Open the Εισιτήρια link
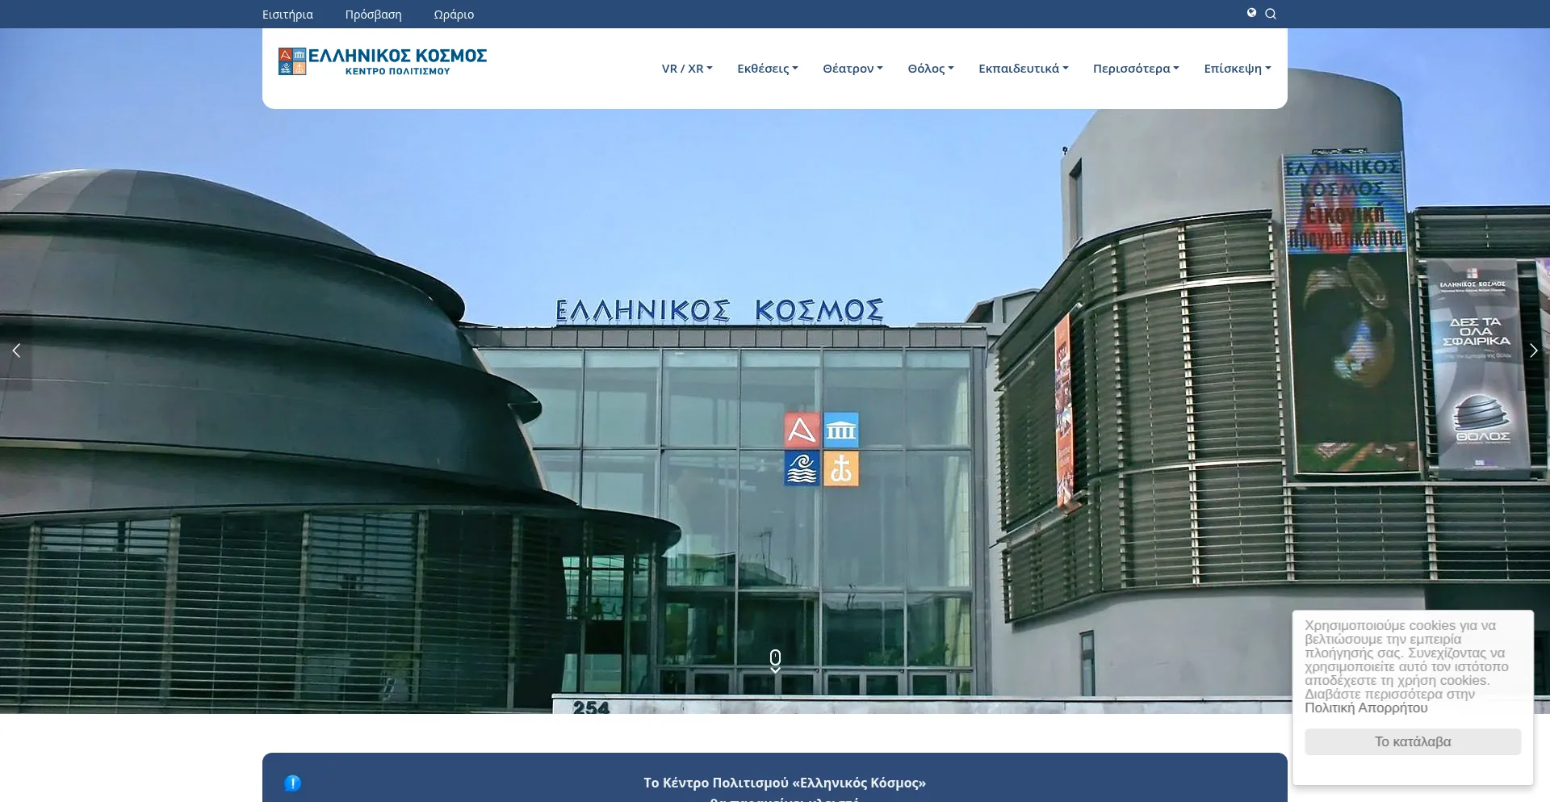 [287, 15]
